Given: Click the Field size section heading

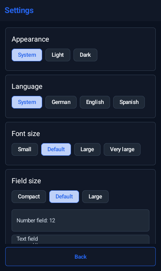Looking at the screenshot, I should point(26,181).
